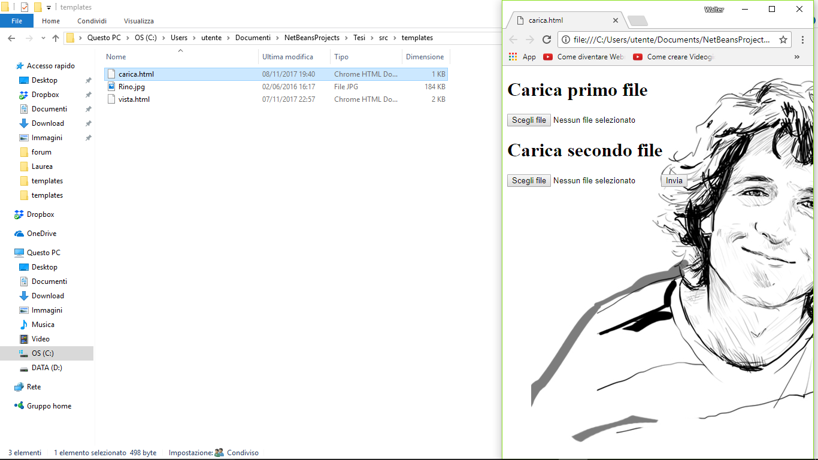Close the carica.html browser tab
Viewport: 818px width, 460px height.
(x=615, y=20)
